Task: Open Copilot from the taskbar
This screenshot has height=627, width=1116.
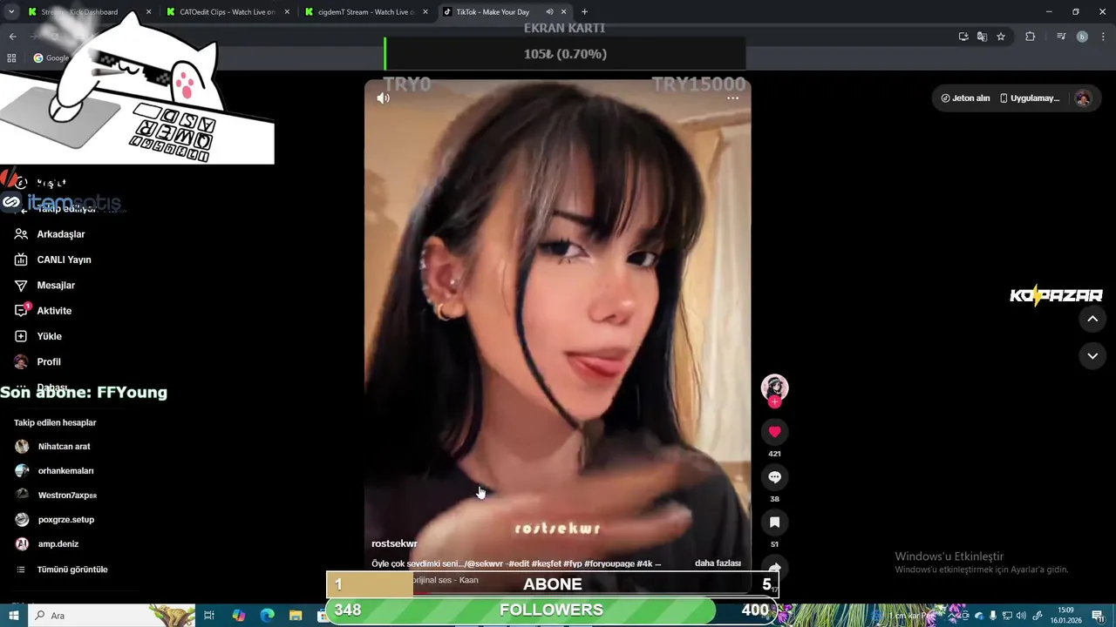Action: [239, 616]
